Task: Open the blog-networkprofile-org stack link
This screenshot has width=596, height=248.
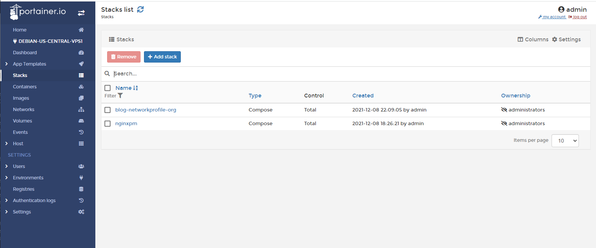Action: (x=145, y=110)
